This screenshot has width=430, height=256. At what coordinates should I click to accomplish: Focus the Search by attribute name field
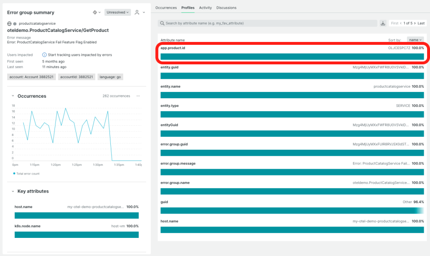(x=268, y=23)
